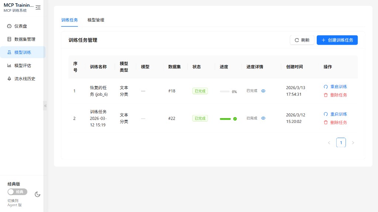Click the completed green progress bar for #22
This screenshot has width=378, height=212.
225,119
